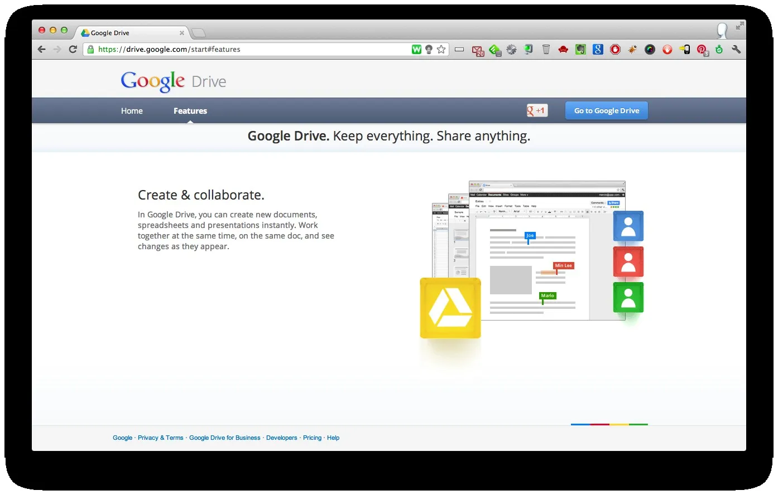Open the Developers footer link
Screen dimensions: 778x495
point(282,438)
